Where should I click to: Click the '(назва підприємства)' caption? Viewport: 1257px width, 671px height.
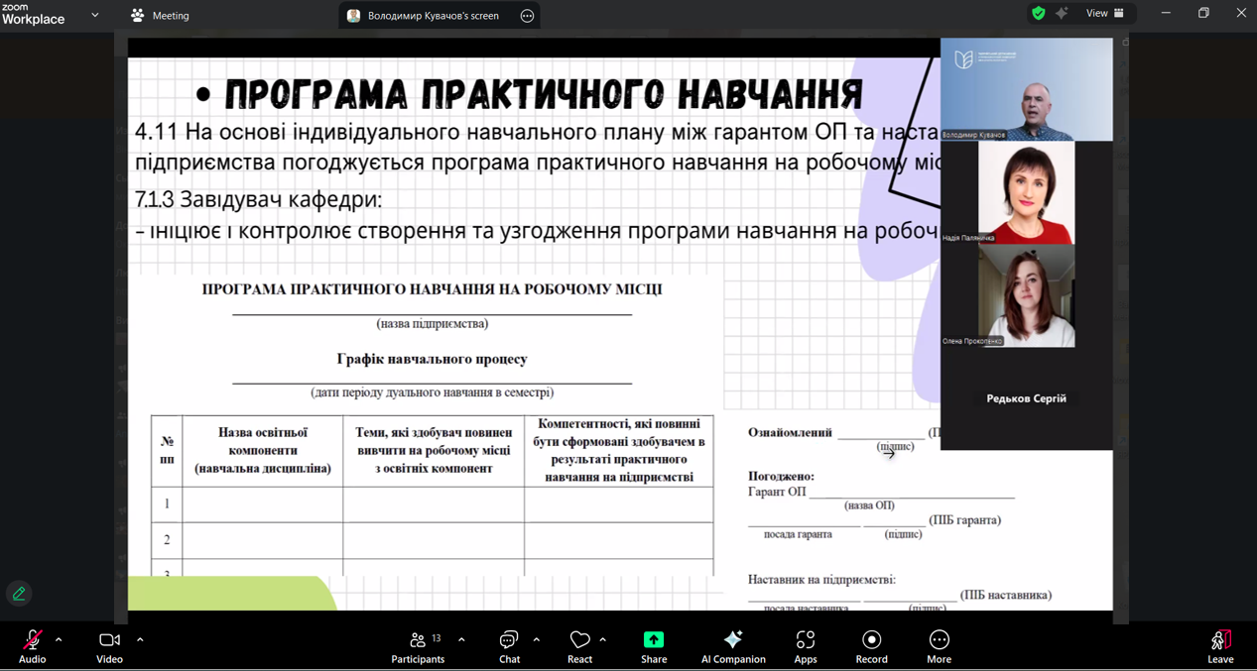point(433,323)
